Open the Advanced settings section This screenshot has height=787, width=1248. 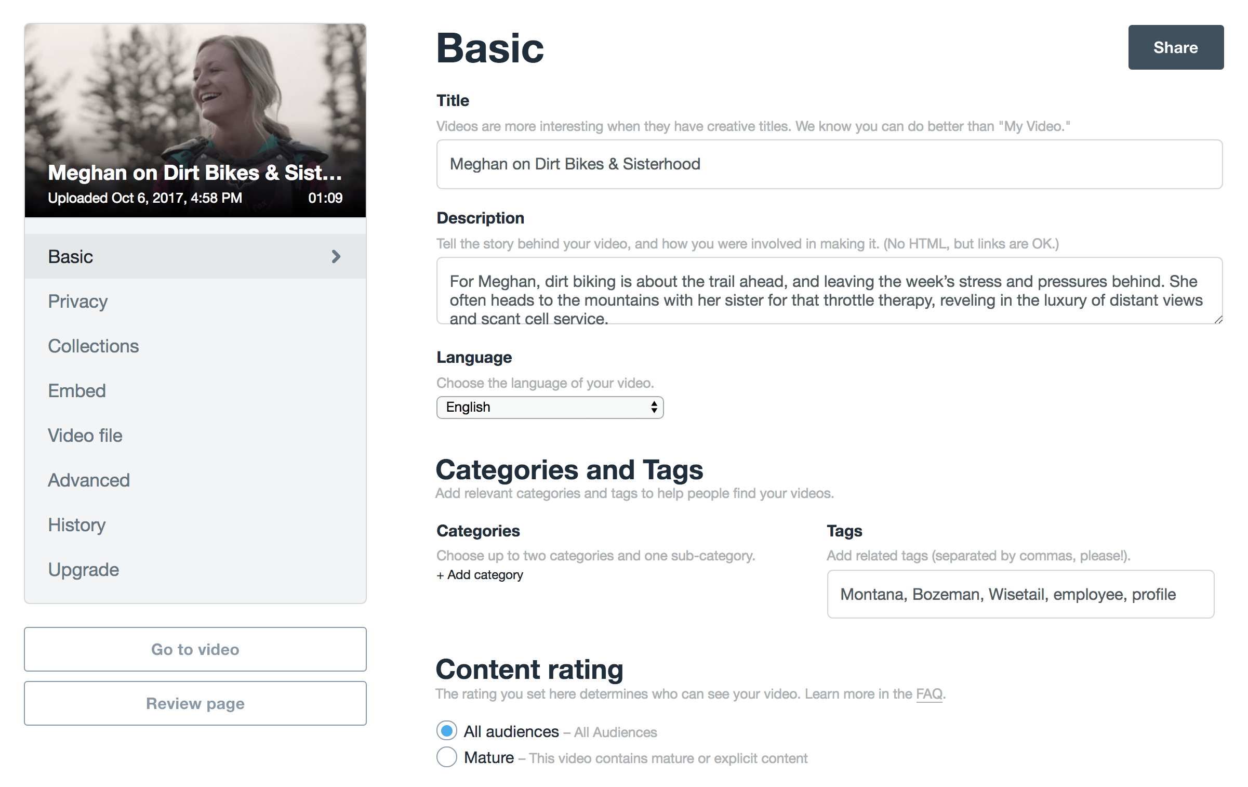pos(89,480)
